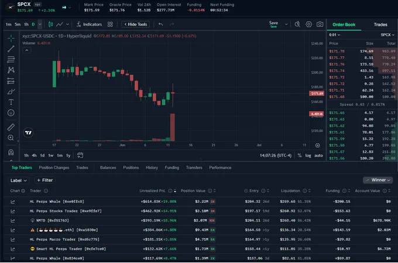Viewport: 398px width, 263px height.
Task: Toggle auto scale on chart
Action: pyautogui.click(x=318, y=155)
